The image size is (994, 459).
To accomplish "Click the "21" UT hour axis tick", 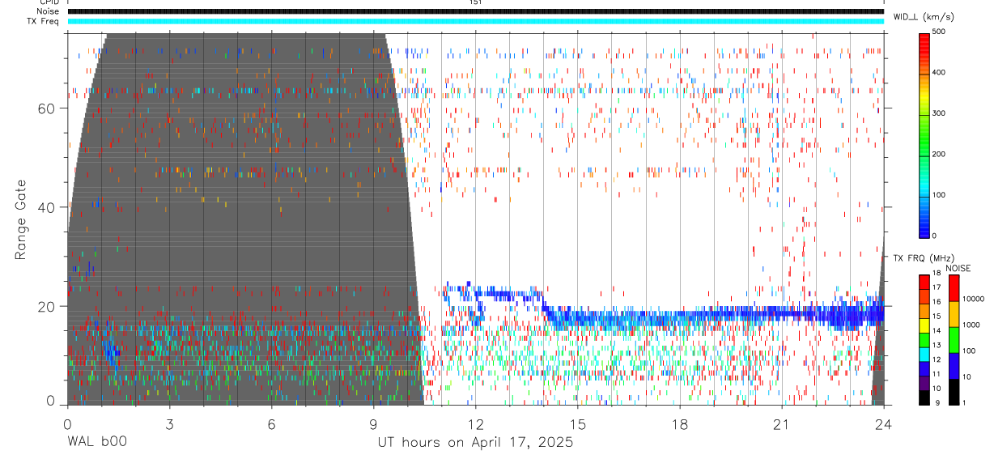I will (x=782, y=423).
